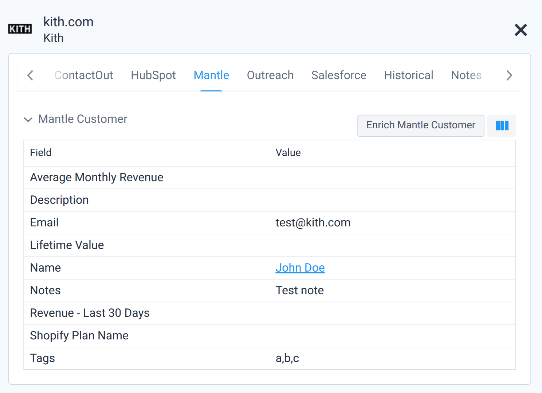The width and height of the screenshot is (542, 393).
Task: Switch to the ContactOut tab
Action: tap(83, 75)
